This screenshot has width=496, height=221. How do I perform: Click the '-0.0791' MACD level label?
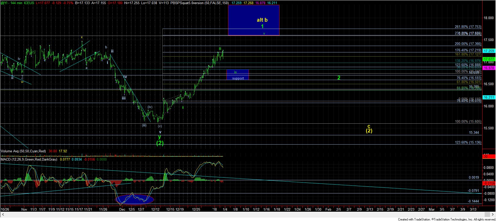(x=473, y=191)
